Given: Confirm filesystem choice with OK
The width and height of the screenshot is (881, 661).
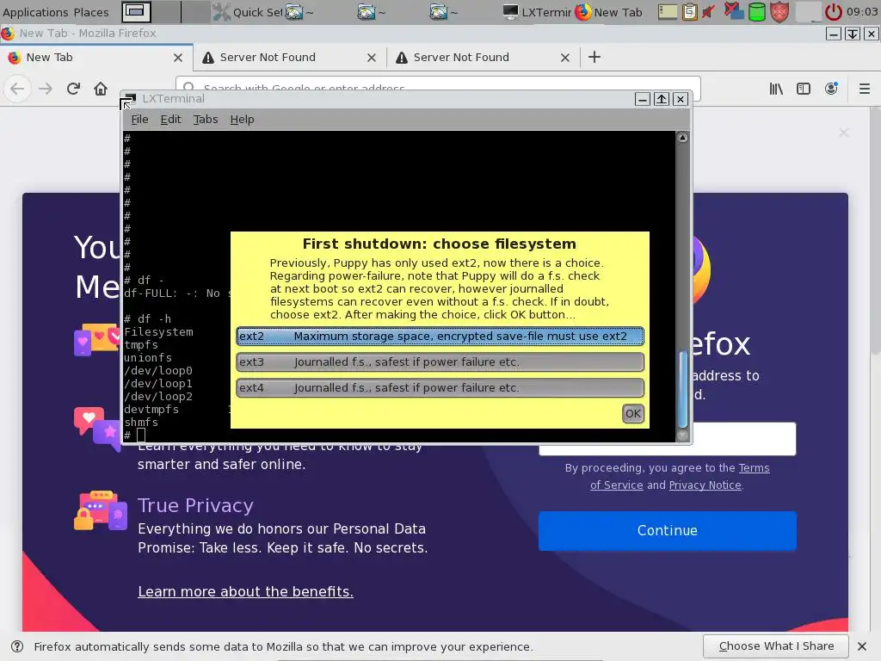Looking at the screenshot, I should 633,414.
